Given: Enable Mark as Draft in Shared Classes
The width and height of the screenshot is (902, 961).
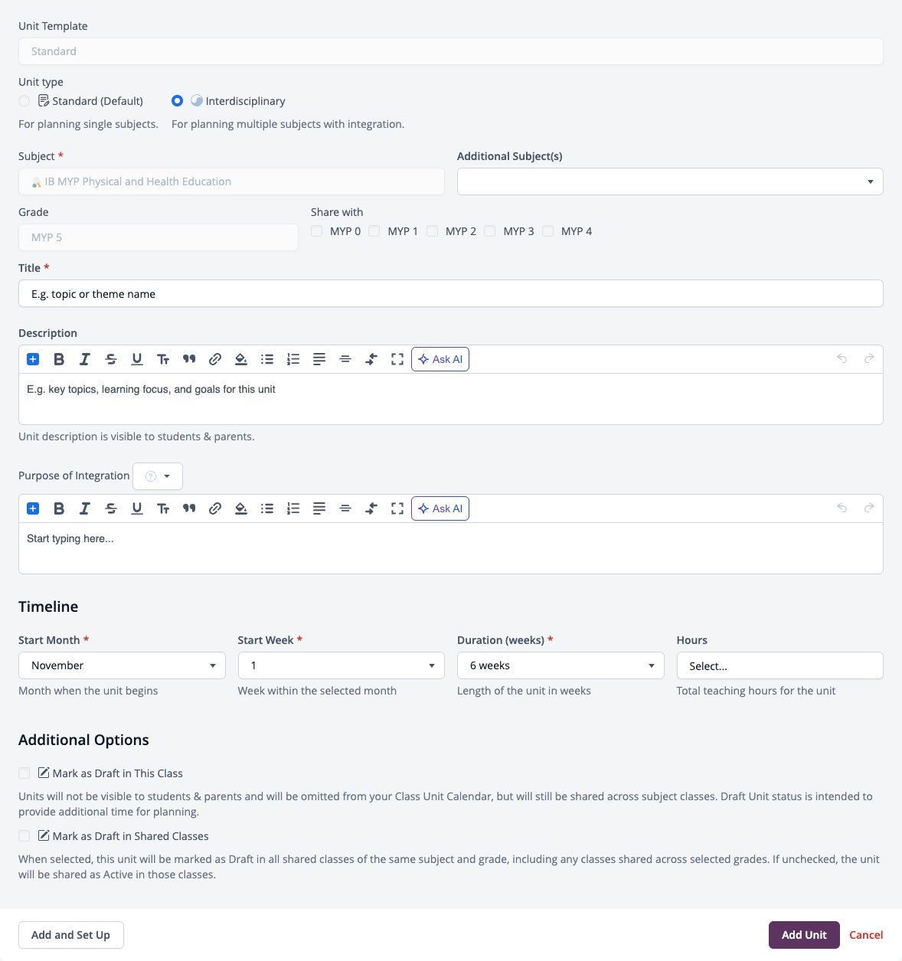Looking at the screenshot, I should [x=25, y=836].
